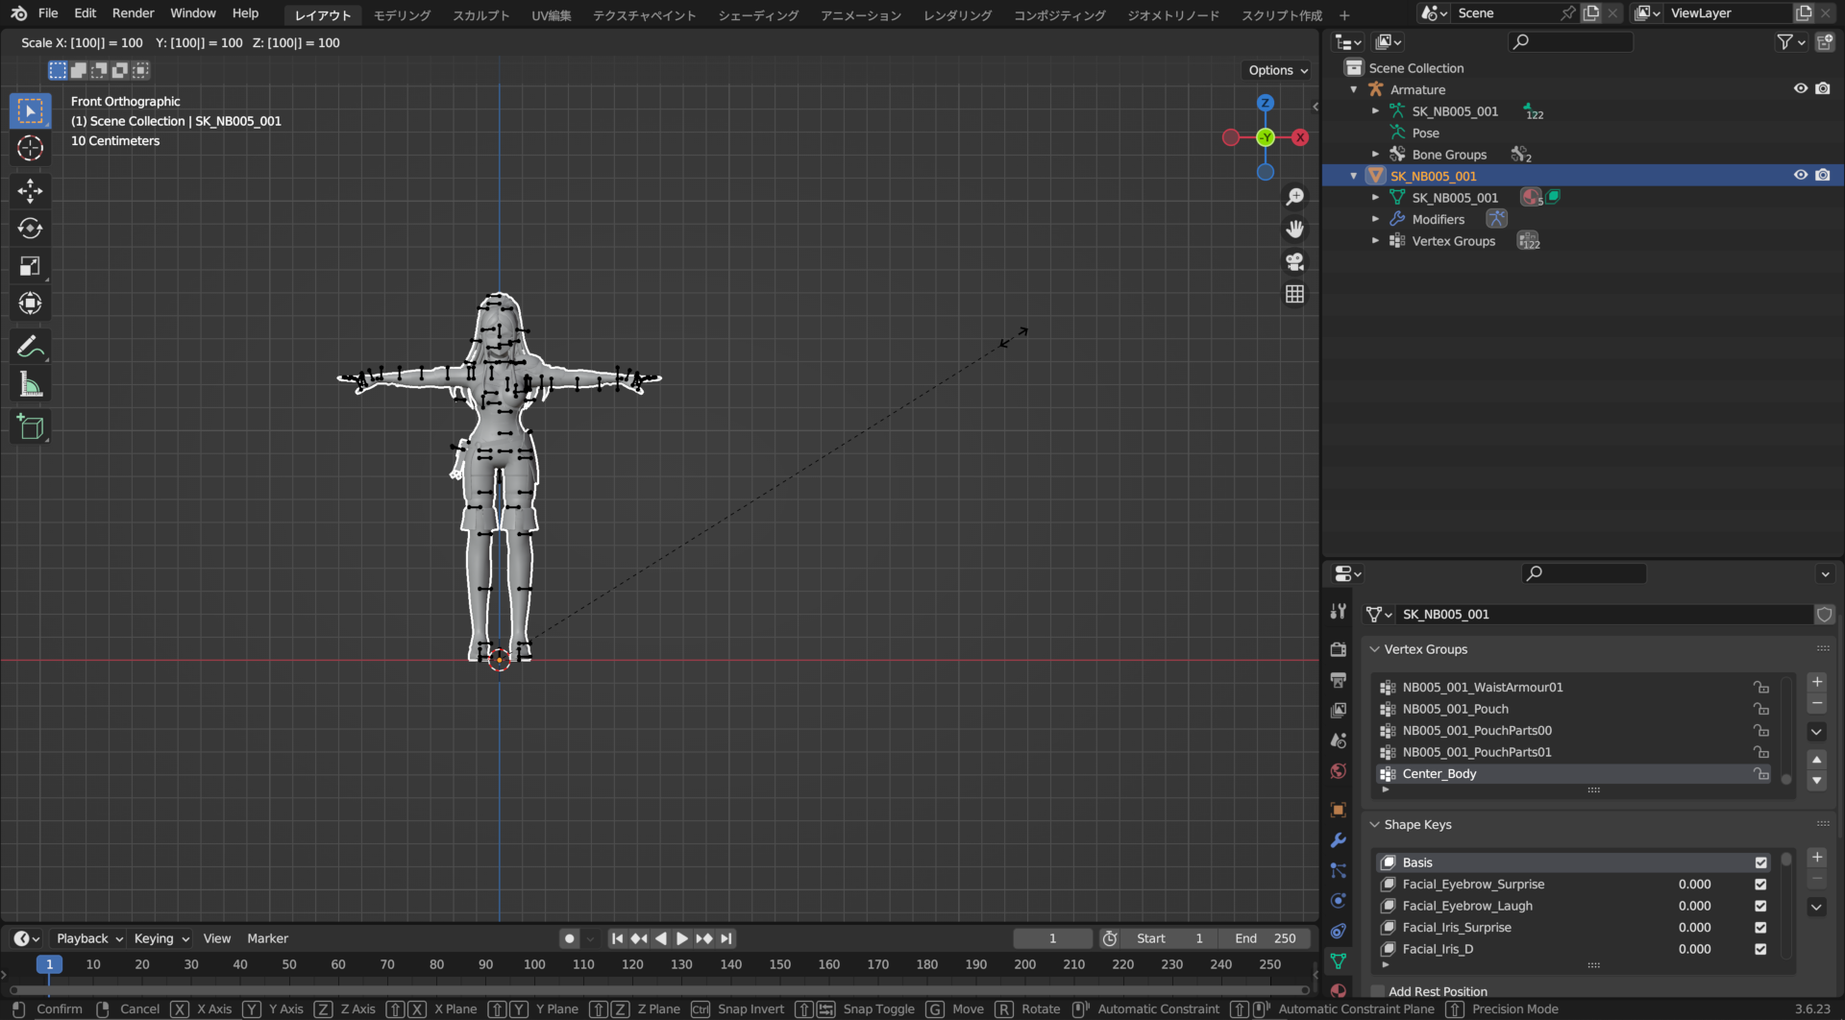Viewport: 1845px width, 1020px height.
Task: Click the current frame number field
Action: pyautogui.click(x=1052, y=939)
